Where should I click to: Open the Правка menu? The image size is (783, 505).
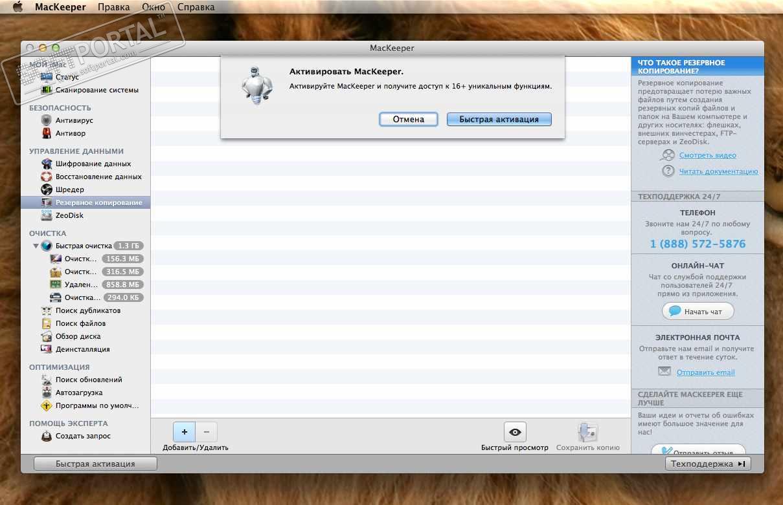(x=113, y=7)
